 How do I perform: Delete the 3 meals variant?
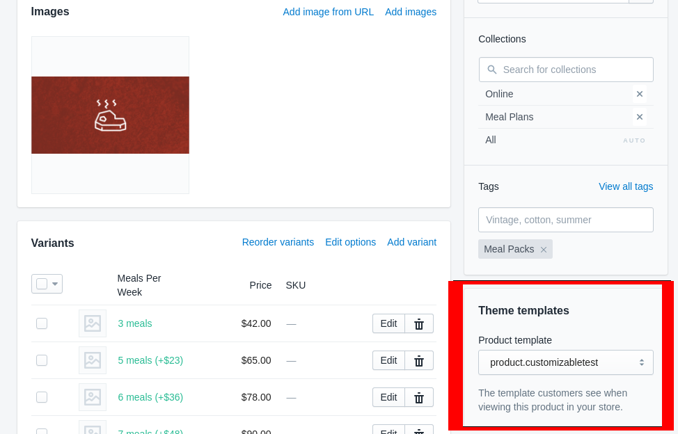(x=418, y=323)
